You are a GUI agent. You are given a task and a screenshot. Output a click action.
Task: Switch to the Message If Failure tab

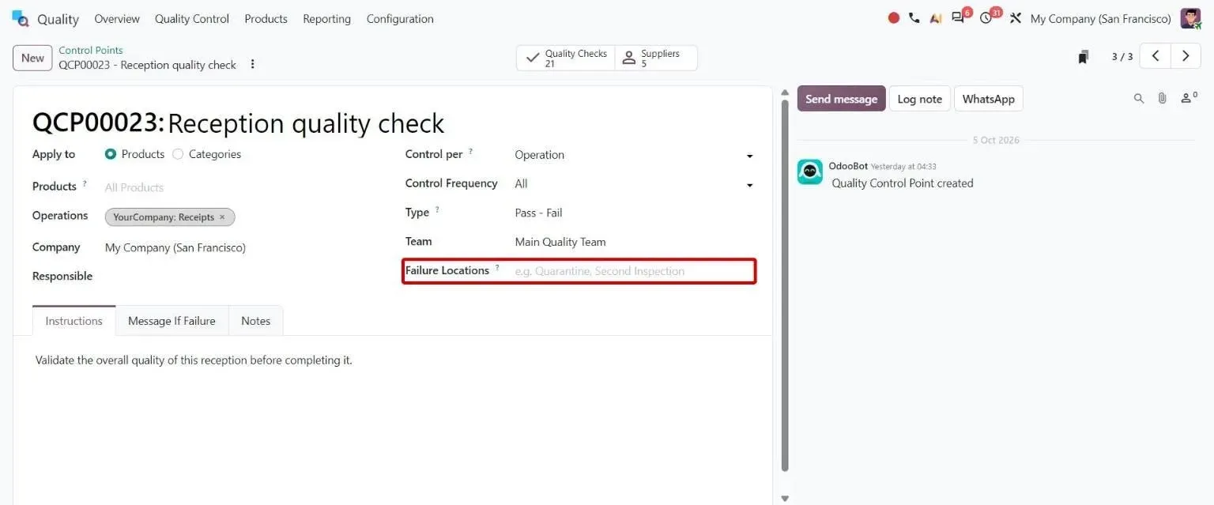172,321
